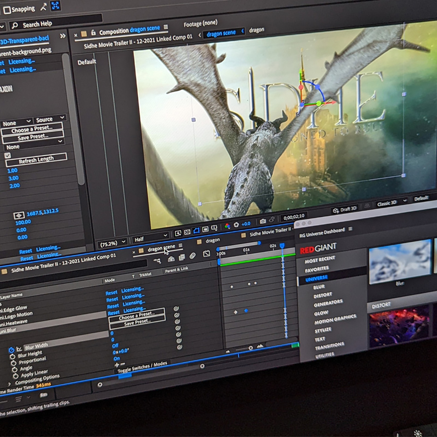Image resolution: width=437 pixels, height=437 pixels.
Task: Click the show channel RGB color icon
Action: pos(227,226)
